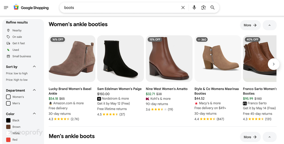Image resolution: width=284 pixels, height=144 pixels.
Task: Sort by Price: low to high
Action: pyautogui.click(x=17, y=73)
